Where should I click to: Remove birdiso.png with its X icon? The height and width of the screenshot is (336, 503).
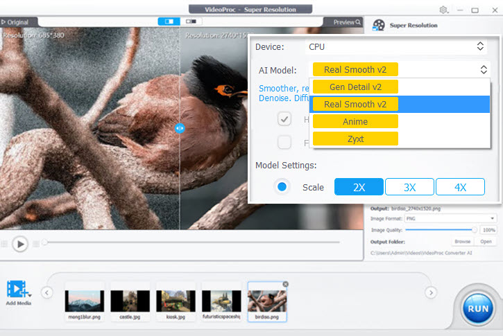click(x=286, y=284)
